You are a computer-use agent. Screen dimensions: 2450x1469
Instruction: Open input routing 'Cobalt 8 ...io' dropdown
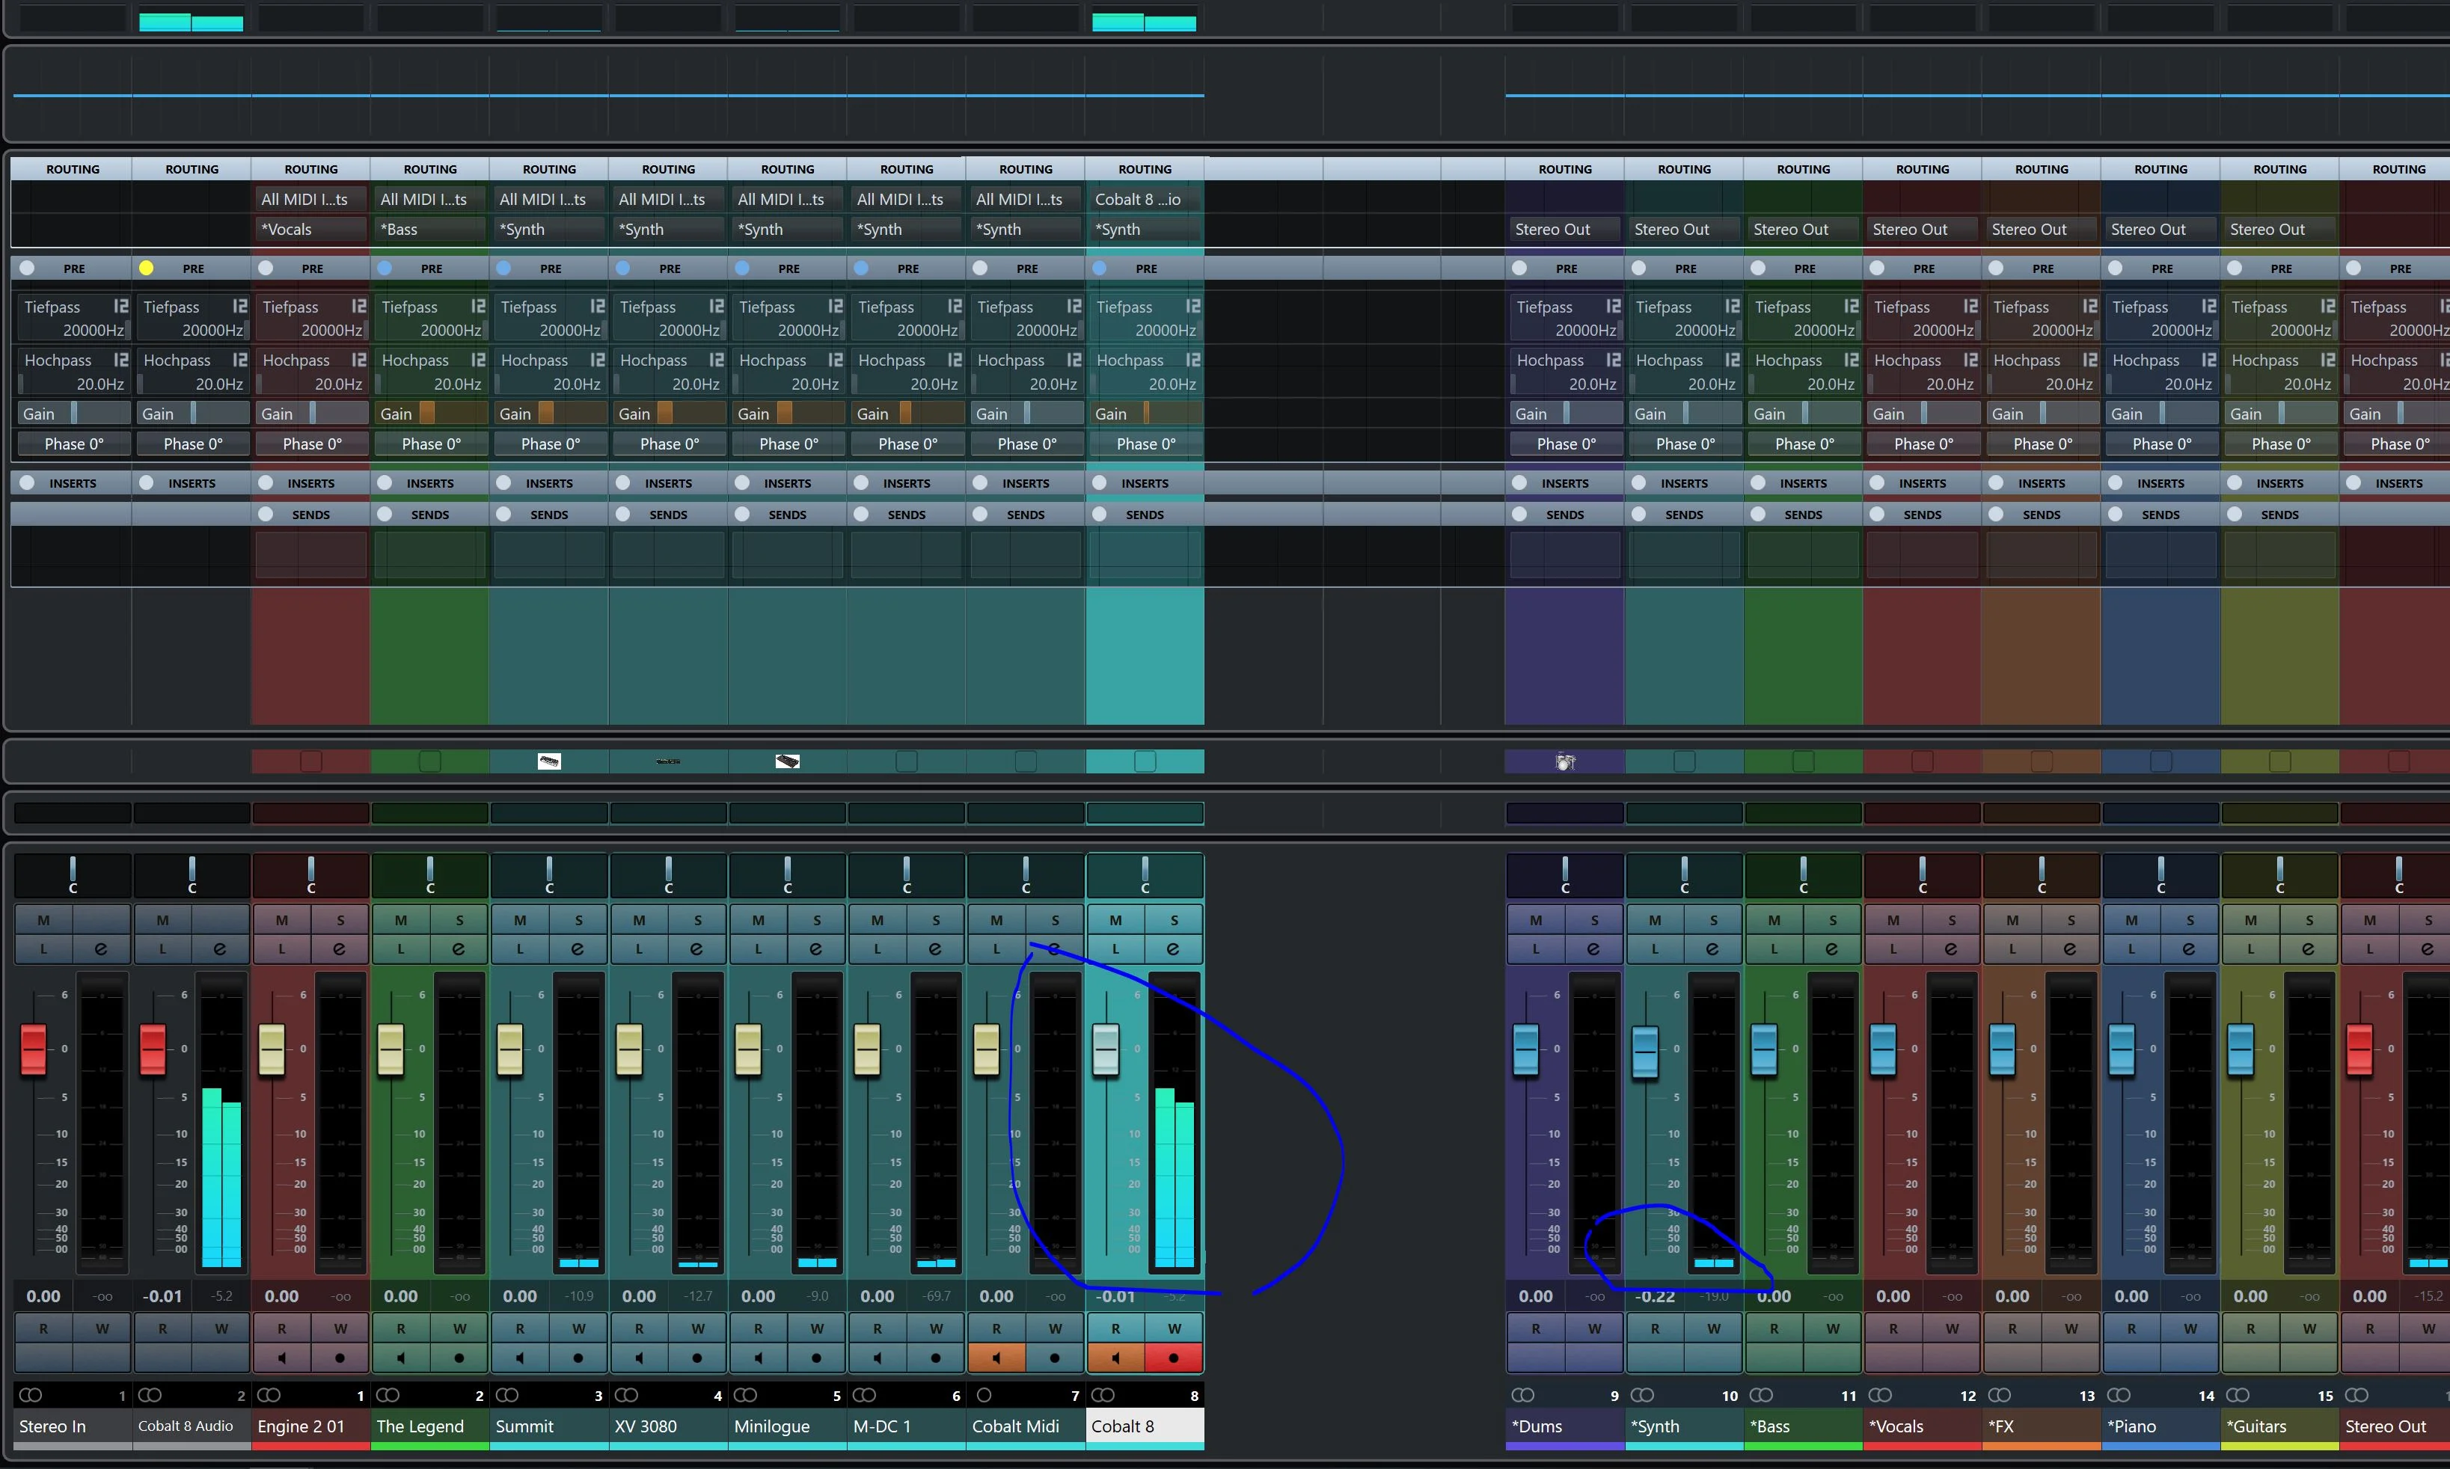tap(1145, 199)
